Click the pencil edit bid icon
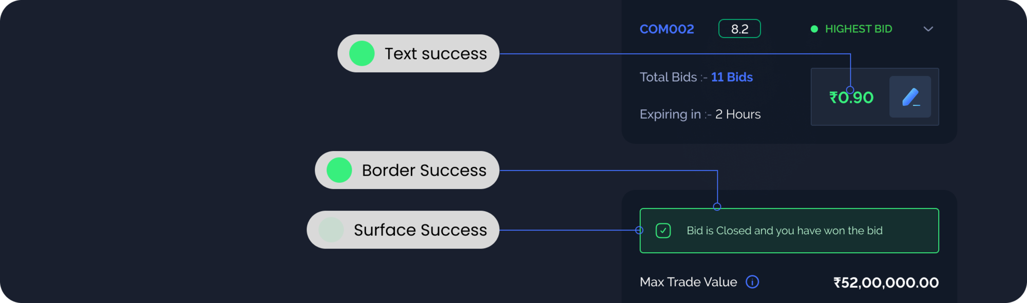The height and width of the screenshot is (303, 1027). click(x=910, y=97)
